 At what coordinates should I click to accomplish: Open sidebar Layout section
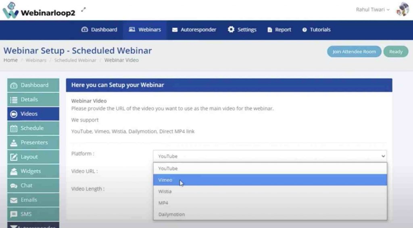pyautogui.click(x=33, y=157)
